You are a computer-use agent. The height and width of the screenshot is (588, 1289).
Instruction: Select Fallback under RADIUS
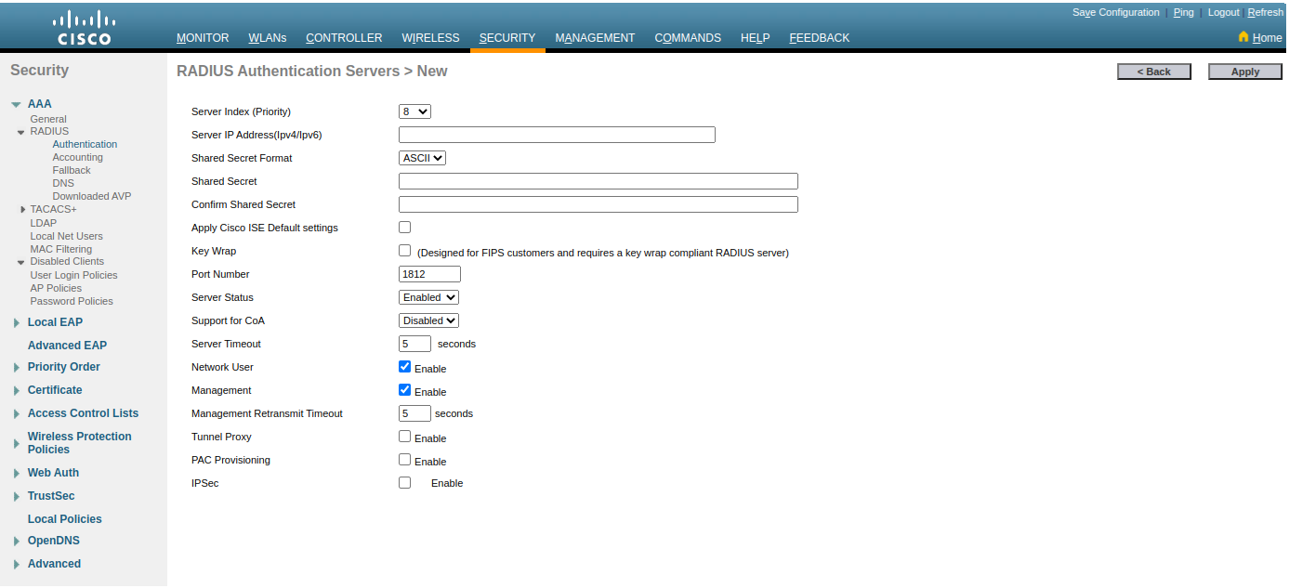click(x=72, y=170)
